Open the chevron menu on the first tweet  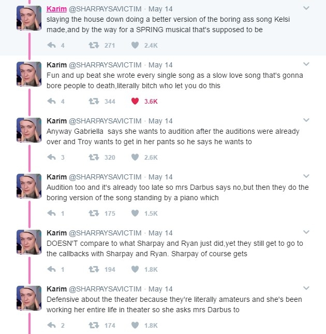pos(306,8)
